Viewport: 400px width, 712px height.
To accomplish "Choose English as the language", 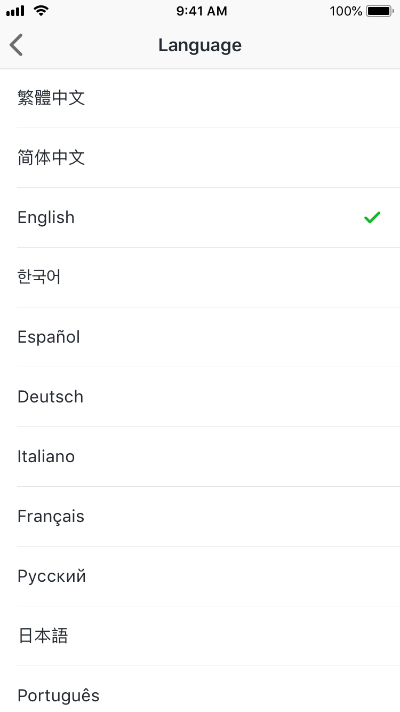I will click(x=46, y=218).
